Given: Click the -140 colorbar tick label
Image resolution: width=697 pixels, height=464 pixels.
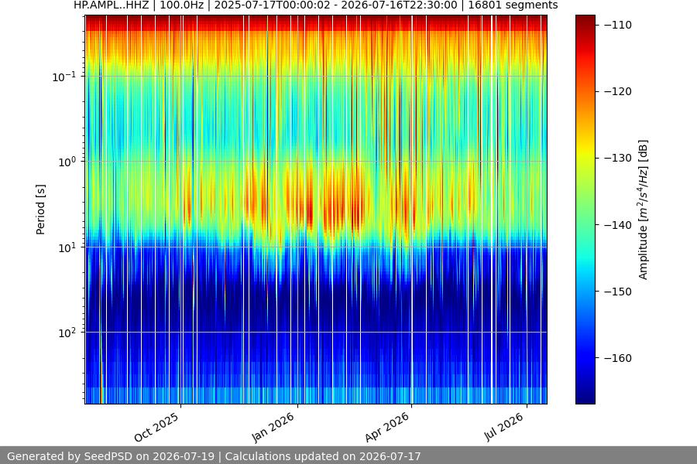Looking at the screenshot, I should pyautogui.click(x=618, y=225).
